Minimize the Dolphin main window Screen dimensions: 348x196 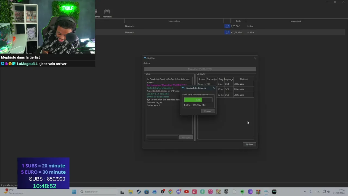(x=327, y=2)
